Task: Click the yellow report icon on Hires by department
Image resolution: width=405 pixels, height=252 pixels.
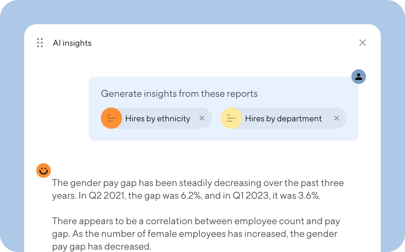Action: pyautogui.click(x=231, y=118)
